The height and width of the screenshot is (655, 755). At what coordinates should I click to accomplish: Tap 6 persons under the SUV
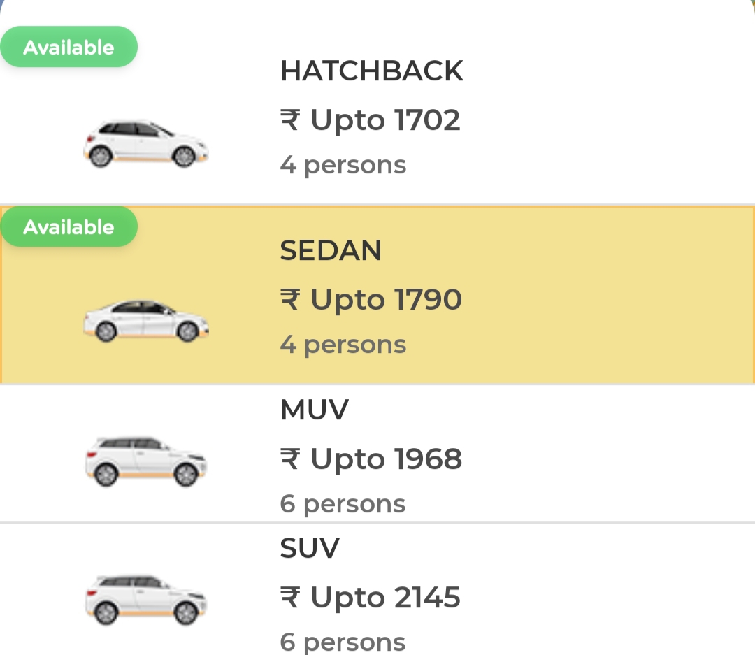tap(343, 642)
